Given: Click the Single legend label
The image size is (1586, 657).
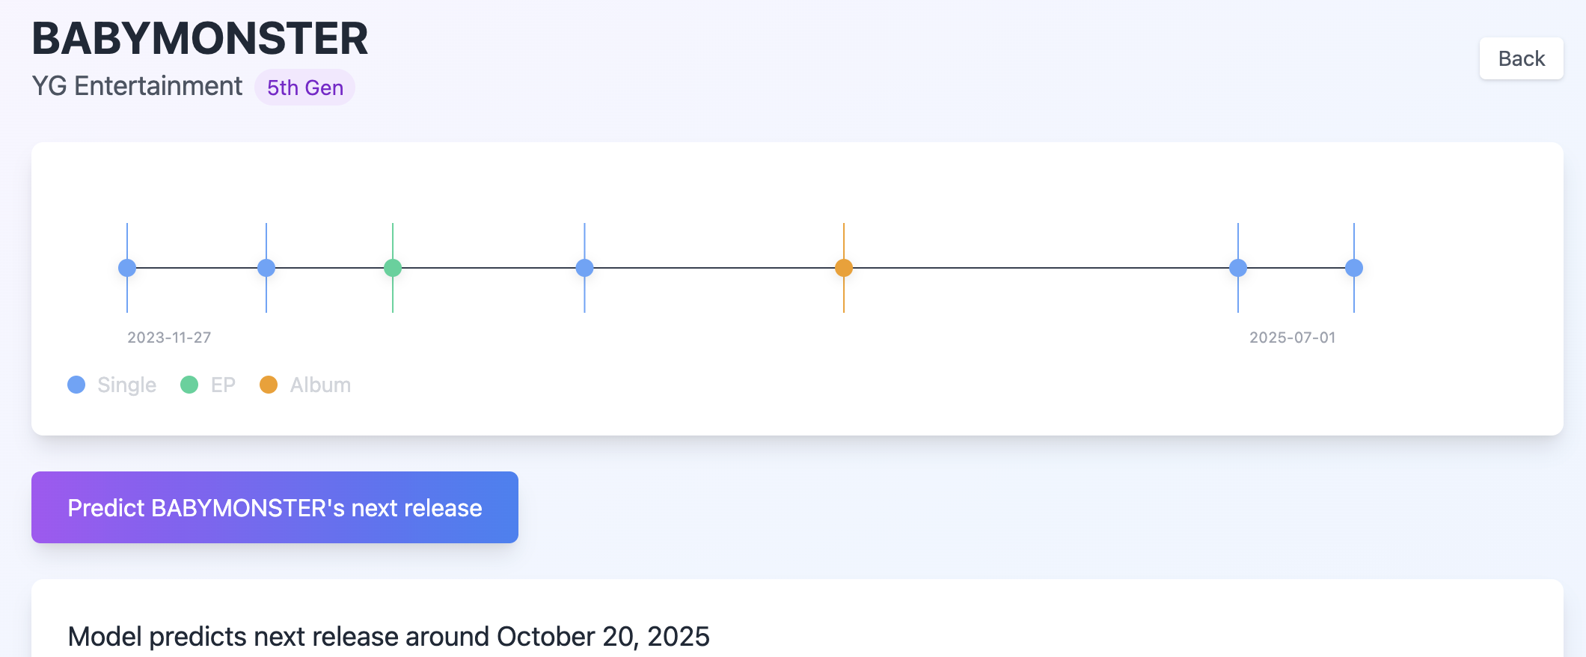Looking at the screenshot, I should (126, 385).
